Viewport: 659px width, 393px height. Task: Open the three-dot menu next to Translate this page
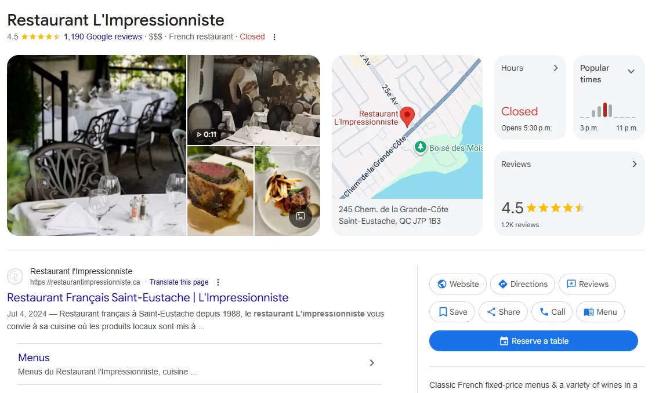(x=218, y=282)
